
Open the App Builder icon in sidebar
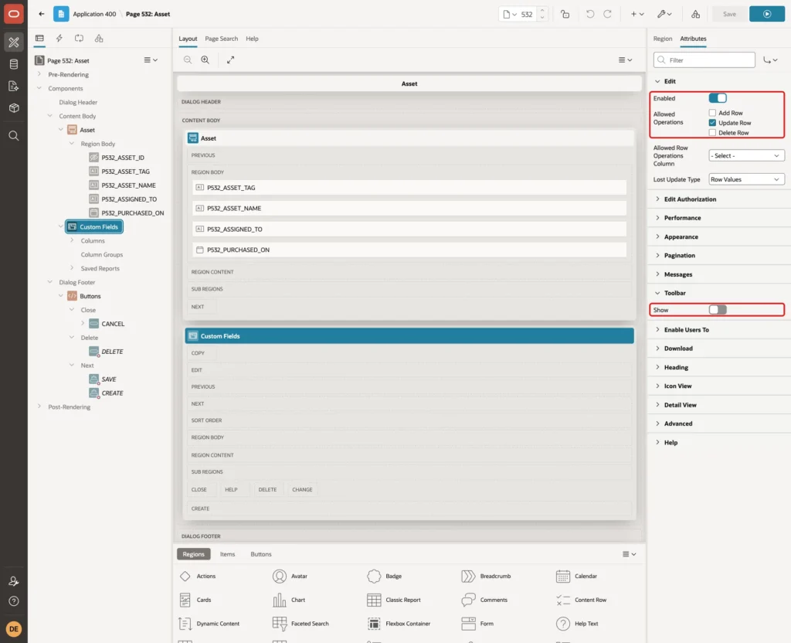coord(14,43)
